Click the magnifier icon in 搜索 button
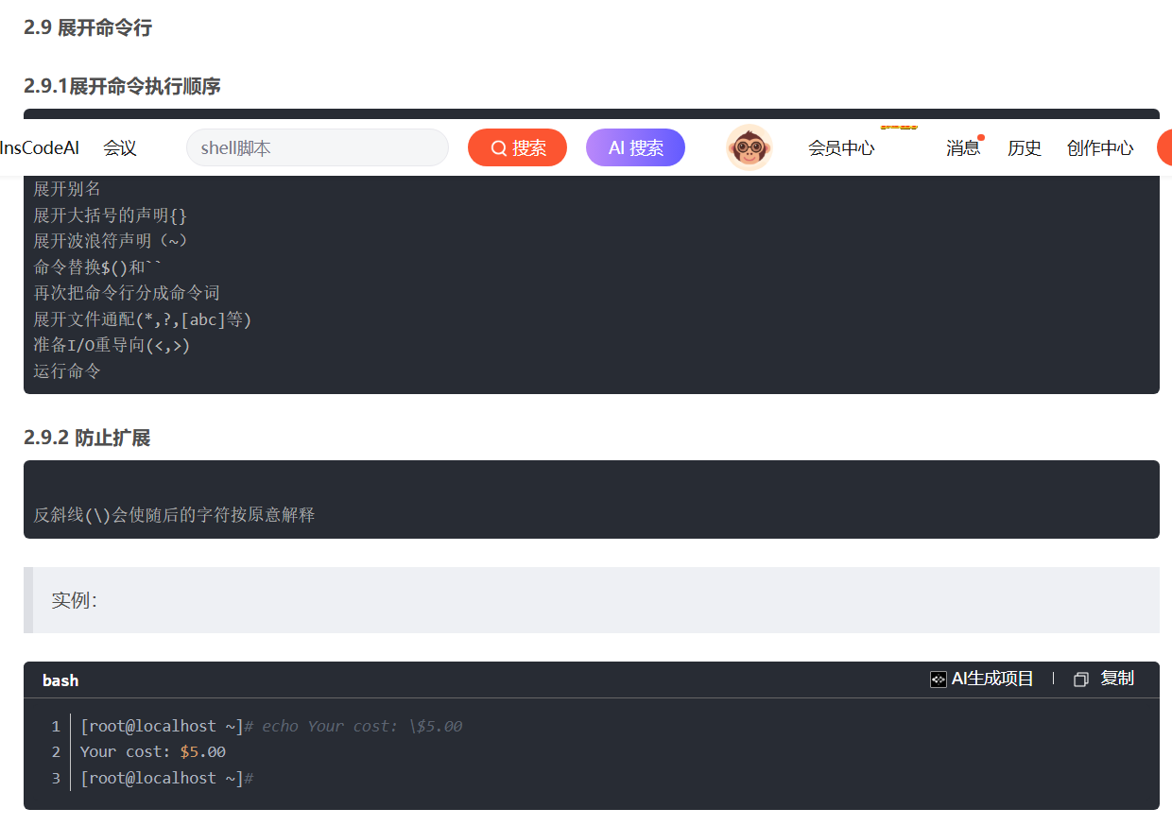 point(499,148)
